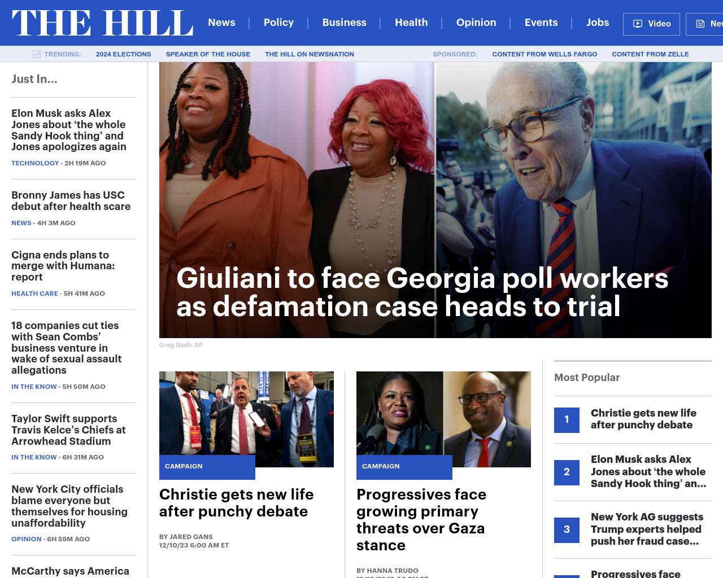Click the Video play icon
Screen dimensions: 723x578
[638, 24]
